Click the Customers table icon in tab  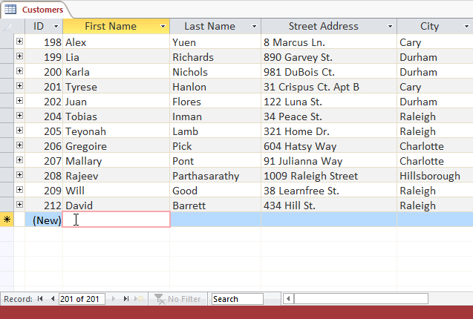[x=11, y=10]
